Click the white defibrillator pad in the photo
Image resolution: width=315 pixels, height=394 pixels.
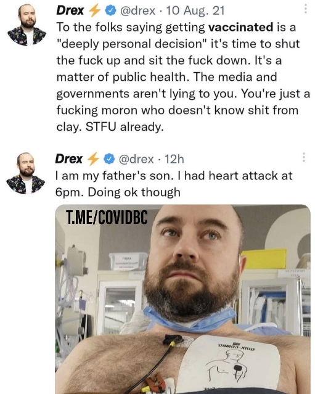pyautogui.click(x=230, y=364)
